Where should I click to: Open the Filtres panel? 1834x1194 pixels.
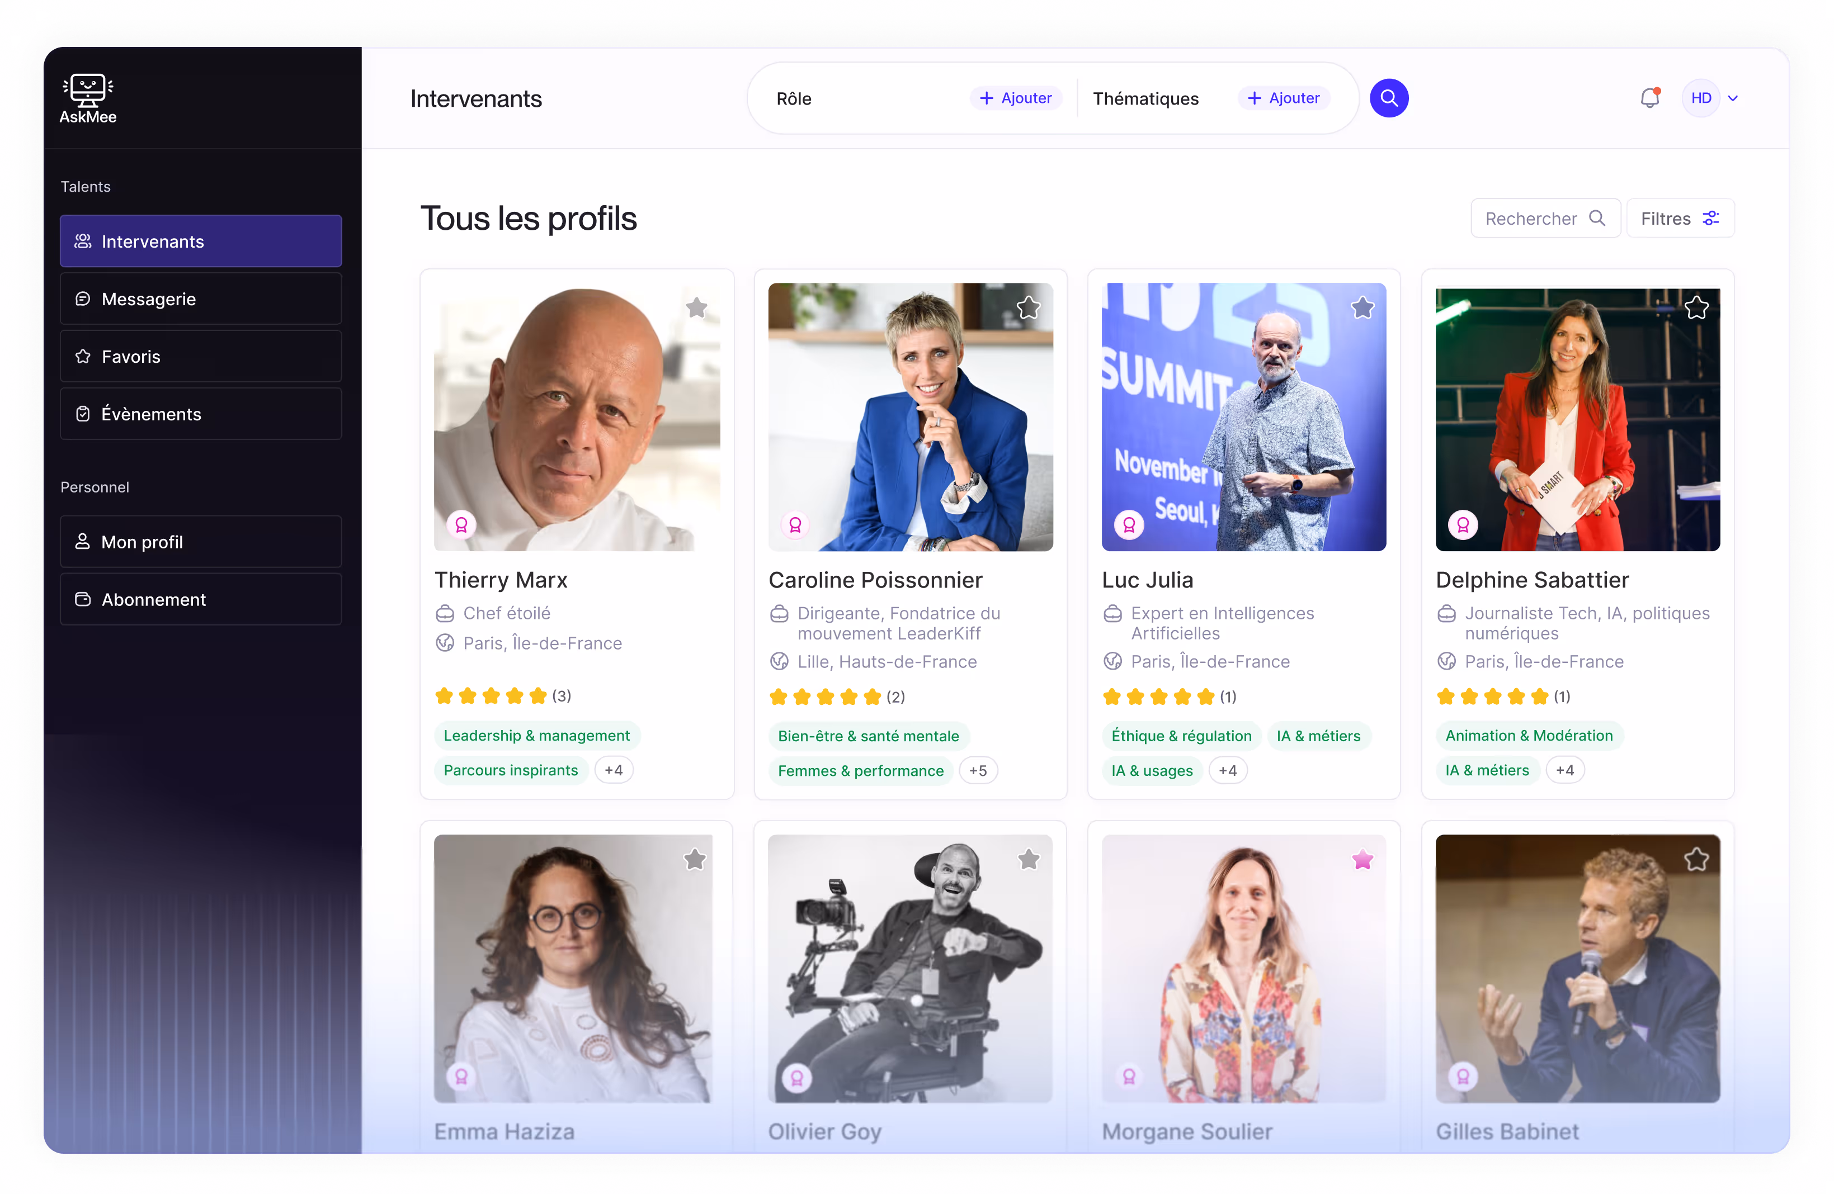[1680, 218]
